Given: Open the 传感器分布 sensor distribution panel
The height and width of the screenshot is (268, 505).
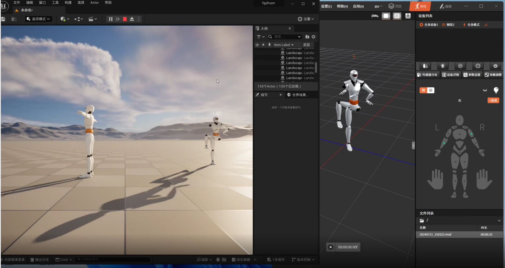Looking at the screenshot, I should pos(427,75).
